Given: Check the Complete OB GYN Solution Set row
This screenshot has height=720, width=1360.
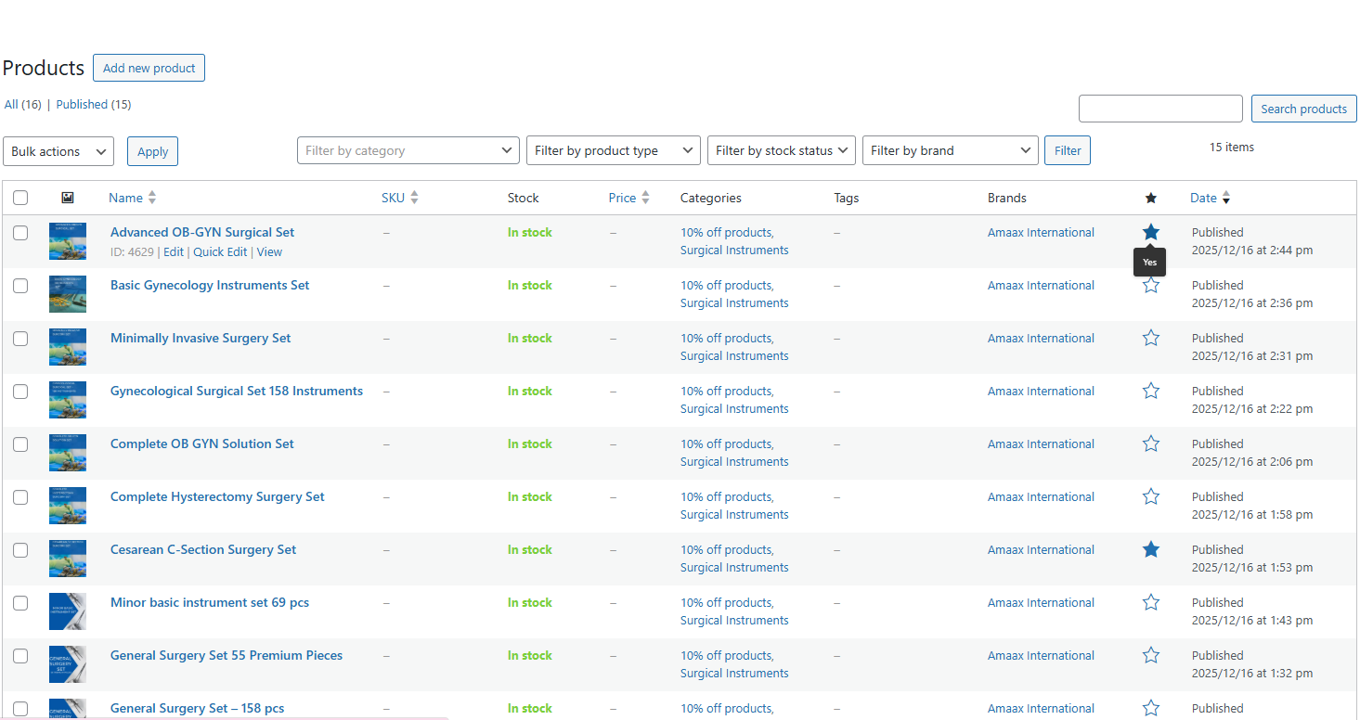Looking at the screenshot, I should click(x=20, y=444).
